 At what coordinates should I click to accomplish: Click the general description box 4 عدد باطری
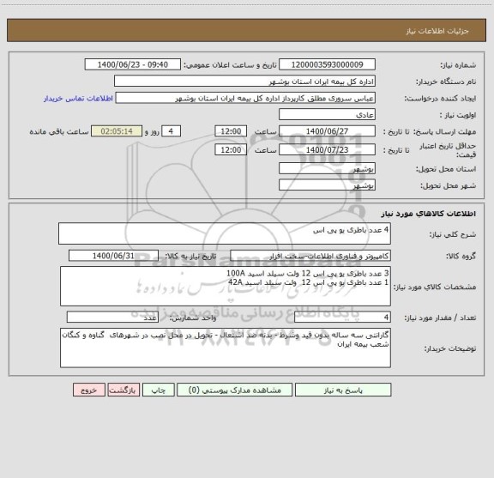[x=225, y=233]
